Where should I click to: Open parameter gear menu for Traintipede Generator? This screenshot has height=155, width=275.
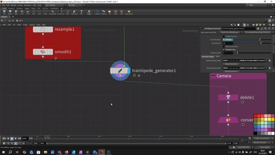258,29
